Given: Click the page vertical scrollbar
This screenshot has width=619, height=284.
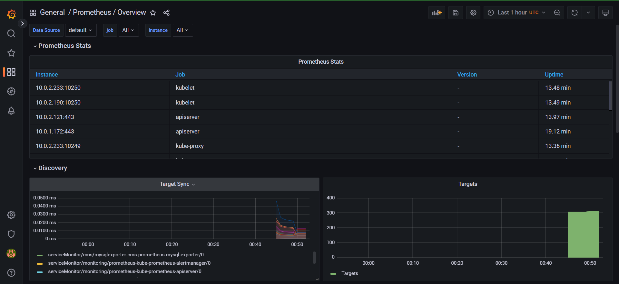Looking at the screenshot, I should (617, 79).
